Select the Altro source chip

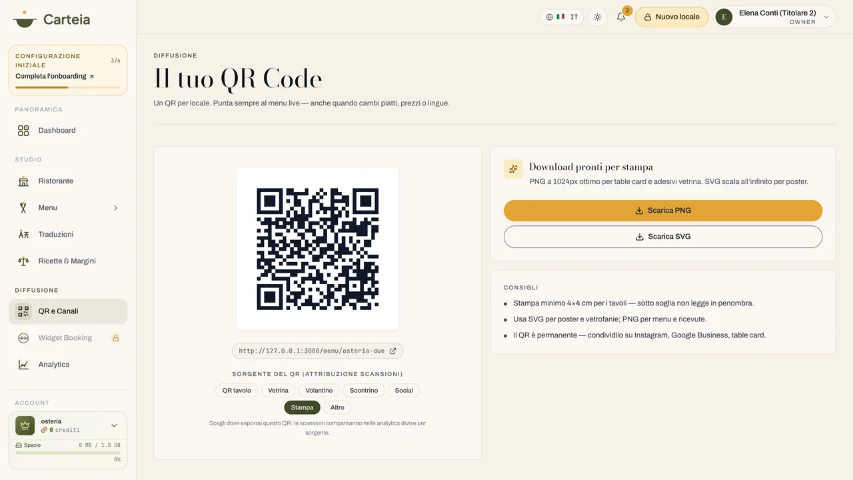click(x=337, y=407)
